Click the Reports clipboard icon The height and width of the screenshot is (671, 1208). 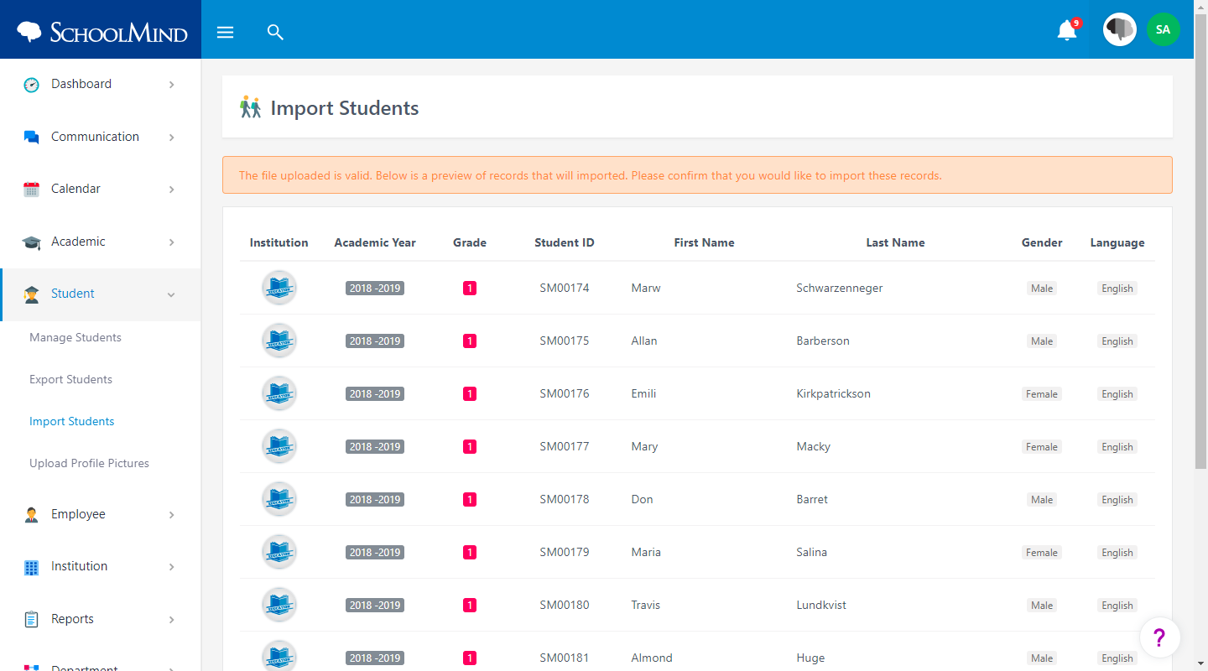pos(31,619)
